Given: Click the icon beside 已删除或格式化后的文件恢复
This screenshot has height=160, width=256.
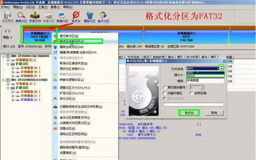Looking at the screenshot, I should coord(55,107).
